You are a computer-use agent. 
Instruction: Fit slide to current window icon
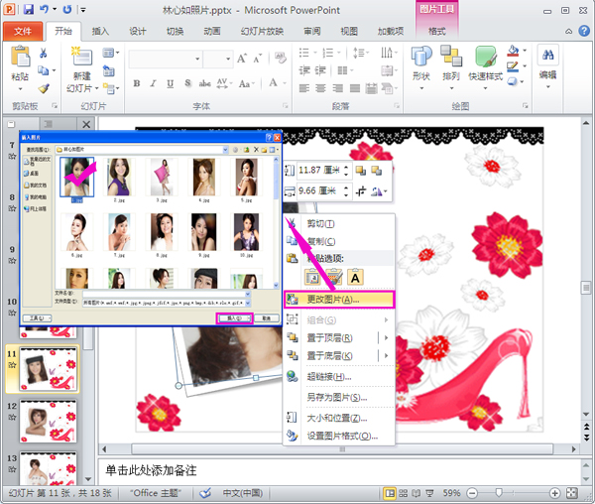coord(572,493)
